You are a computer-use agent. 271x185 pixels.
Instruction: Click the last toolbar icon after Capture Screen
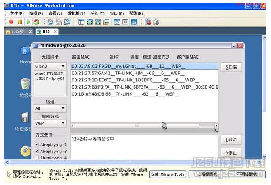156,22
